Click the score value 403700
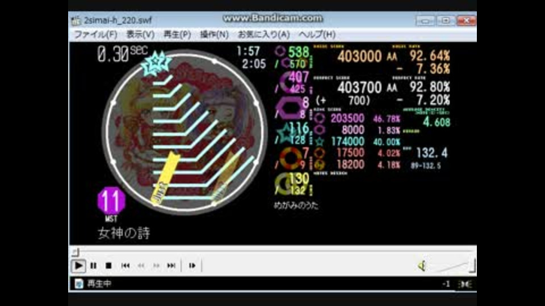This screenshot has width=545, height=306. point(359,87)
